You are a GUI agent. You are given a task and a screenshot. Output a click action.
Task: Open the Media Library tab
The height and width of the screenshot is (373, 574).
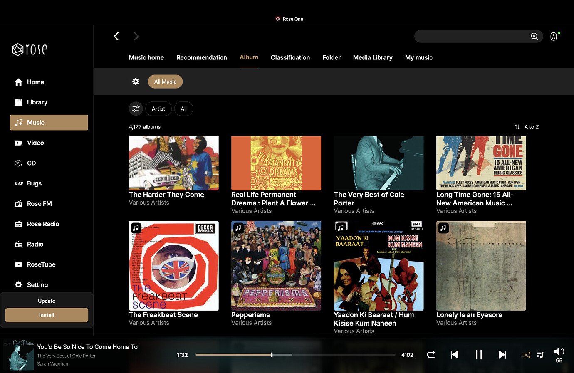pyautogui.click(x=373, y=58)
